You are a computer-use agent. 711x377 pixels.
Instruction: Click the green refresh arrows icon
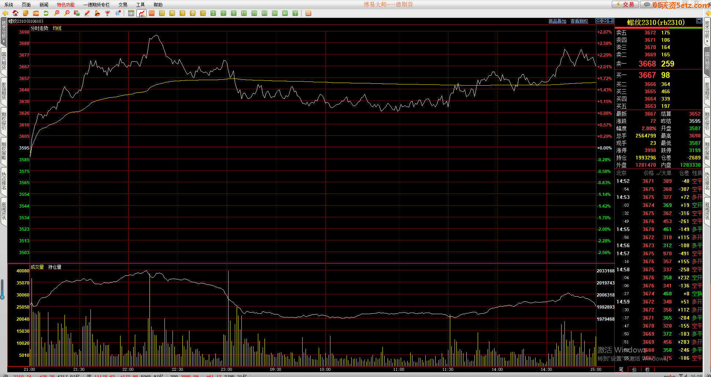click(46, 13)
